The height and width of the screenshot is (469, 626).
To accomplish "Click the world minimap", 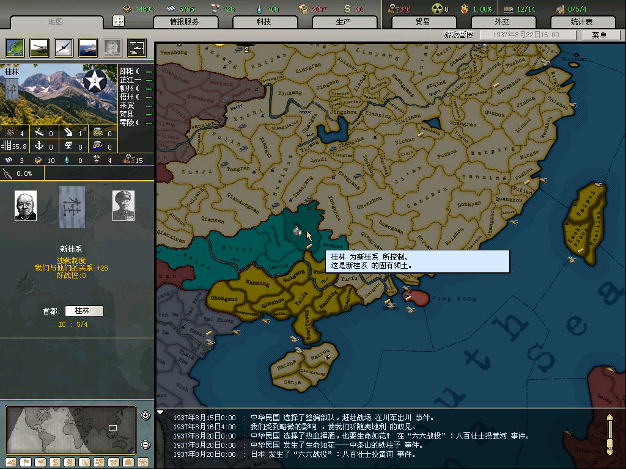I will 71,430.
